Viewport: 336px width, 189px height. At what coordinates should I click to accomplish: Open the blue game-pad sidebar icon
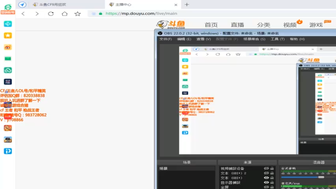[x=8, y=24]
